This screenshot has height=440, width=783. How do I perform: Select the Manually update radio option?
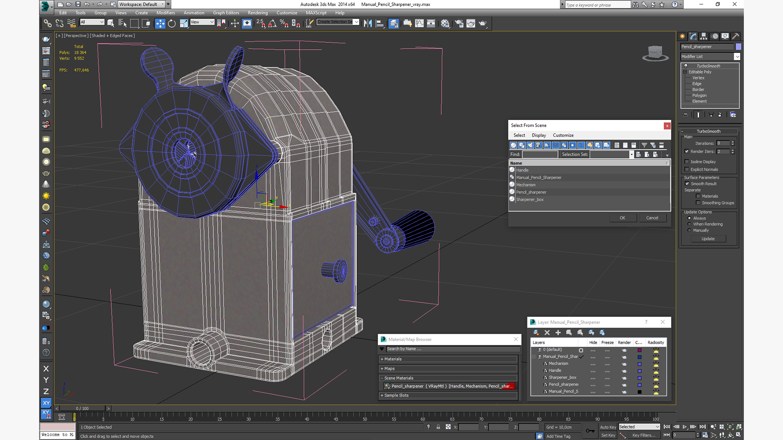pyautogui.click(x=689, y=230)
